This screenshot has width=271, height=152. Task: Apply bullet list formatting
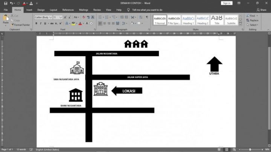point(100,17)
